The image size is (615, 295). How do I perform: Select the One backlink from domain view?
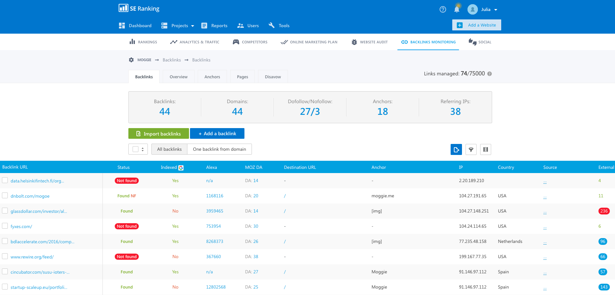[x=219, y=149]
